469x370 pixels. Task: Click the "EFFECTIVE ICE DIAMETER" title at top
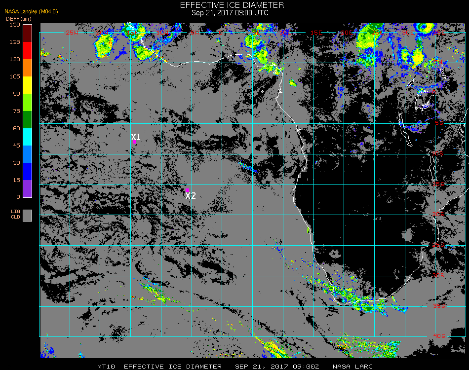pos(232,5)
